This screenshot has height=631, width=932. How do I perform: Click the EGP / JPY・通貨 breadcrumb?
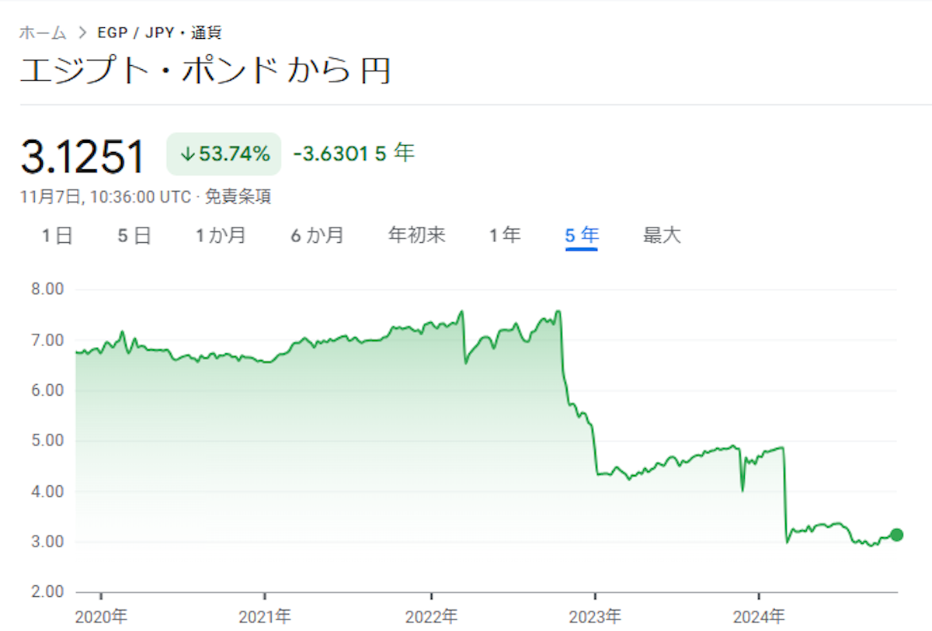point(159,33)
